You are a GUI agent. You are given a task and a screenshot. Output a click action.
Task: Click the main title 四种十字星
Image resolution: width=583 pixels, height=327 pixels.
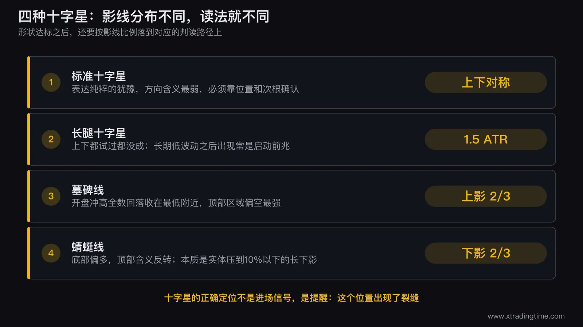click(144, 16)
